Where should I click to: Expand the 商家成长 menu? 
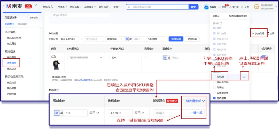90,7
